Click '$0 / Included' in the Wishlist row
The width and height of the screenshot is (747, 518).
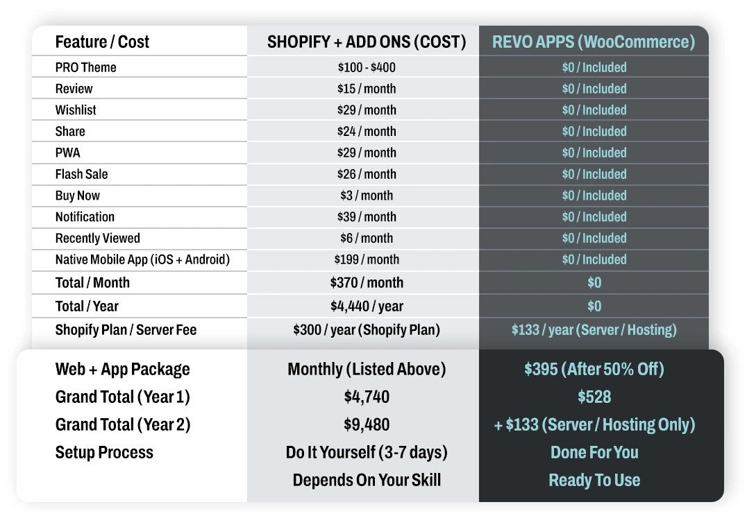(594, 110)
